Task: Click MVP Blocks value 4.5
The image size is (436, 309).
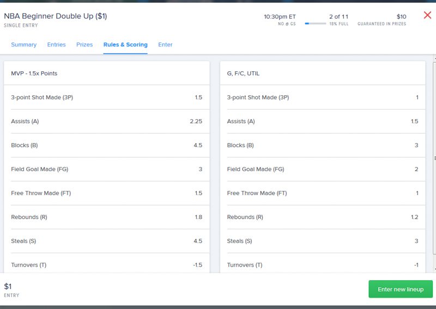Action: 198,145
